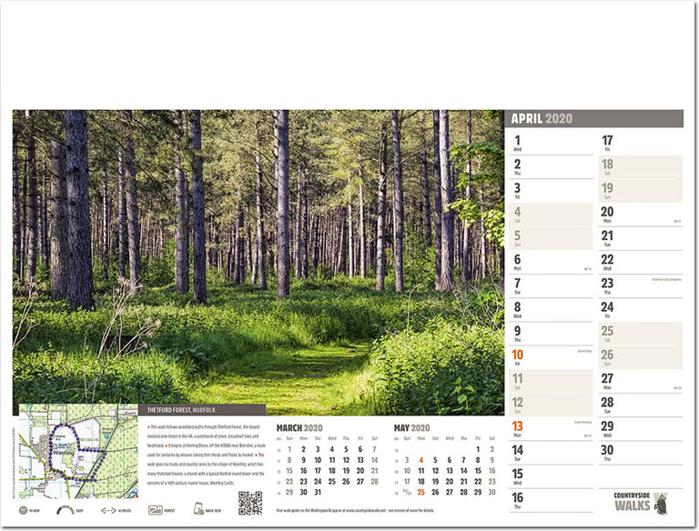Click the walk description paragraph
This screenshot has height=531, width=699.
pyautogui.click(x=206, y=455)
